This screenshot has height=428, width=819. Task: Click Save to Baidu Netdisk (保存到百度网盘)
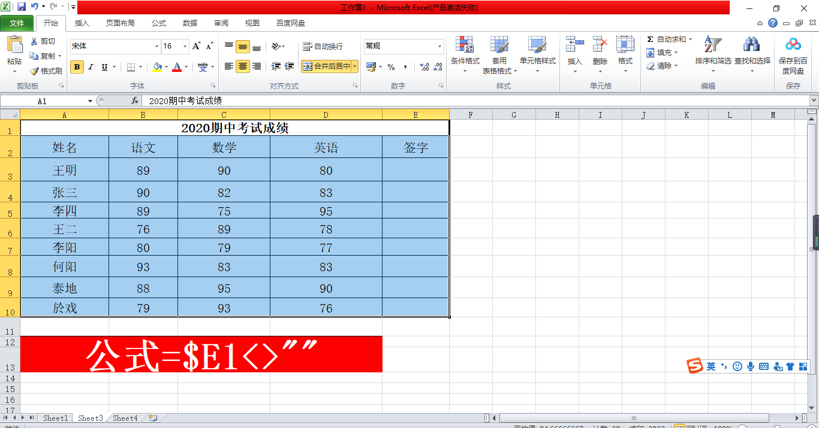(x=793, y=55)
